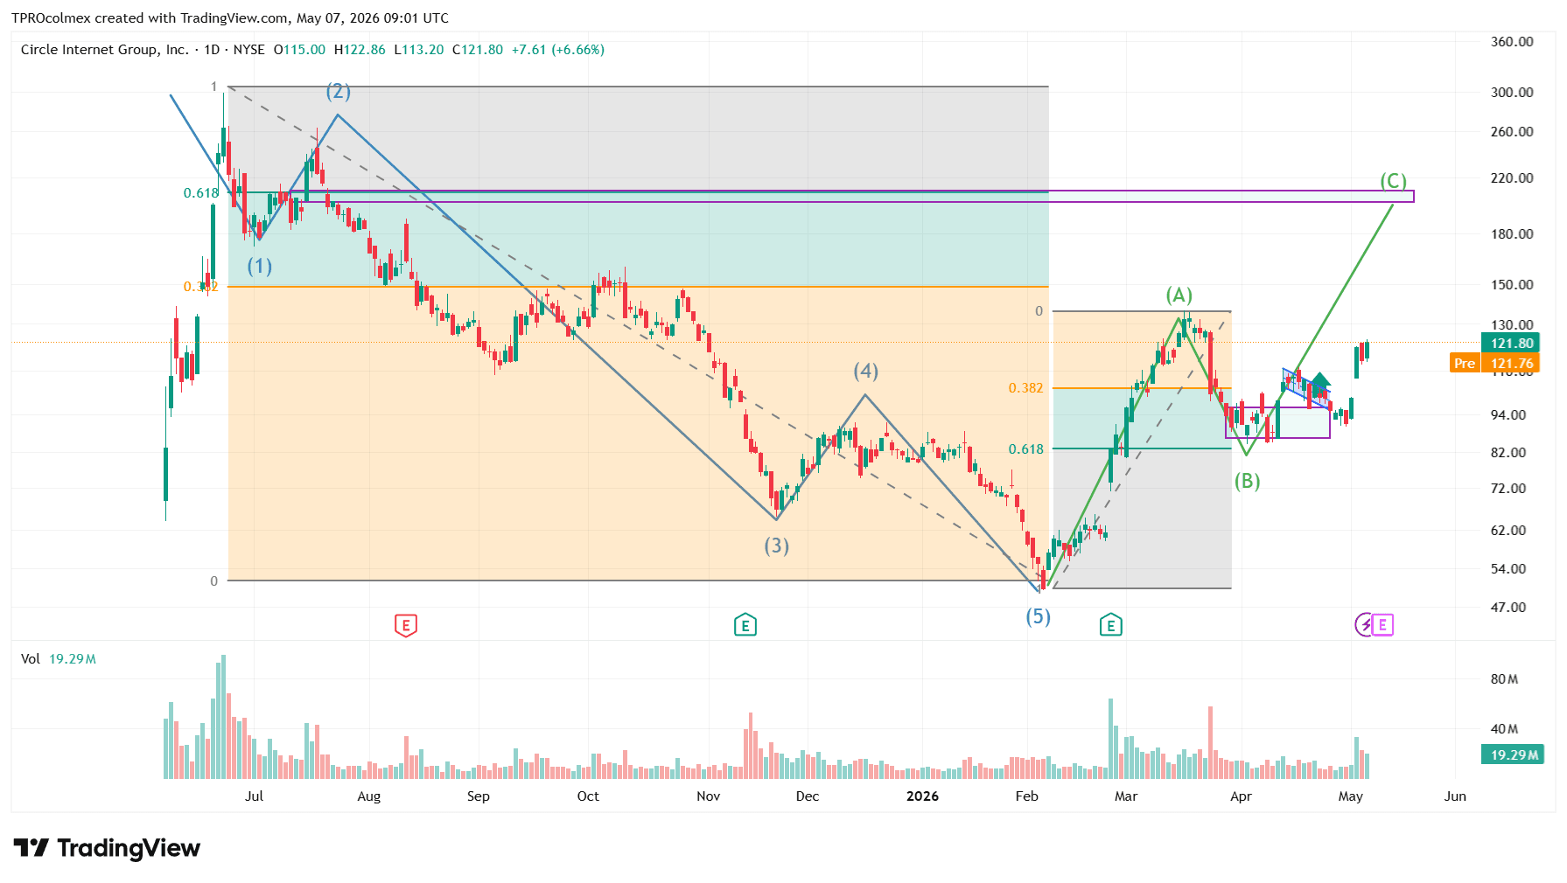Click the Feb label on the time axis
Screen dimensions: 1567x883
1027,796
